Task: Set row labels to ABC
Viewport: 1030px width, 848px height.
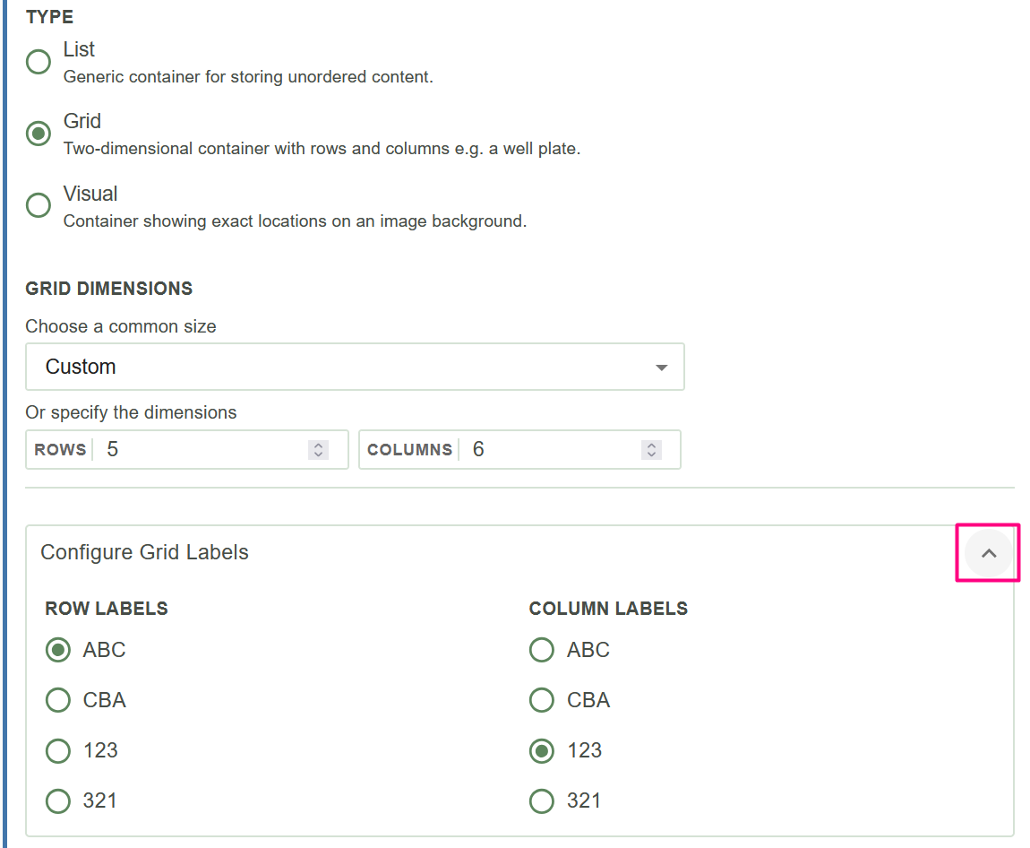Action: tap(58, 650)
